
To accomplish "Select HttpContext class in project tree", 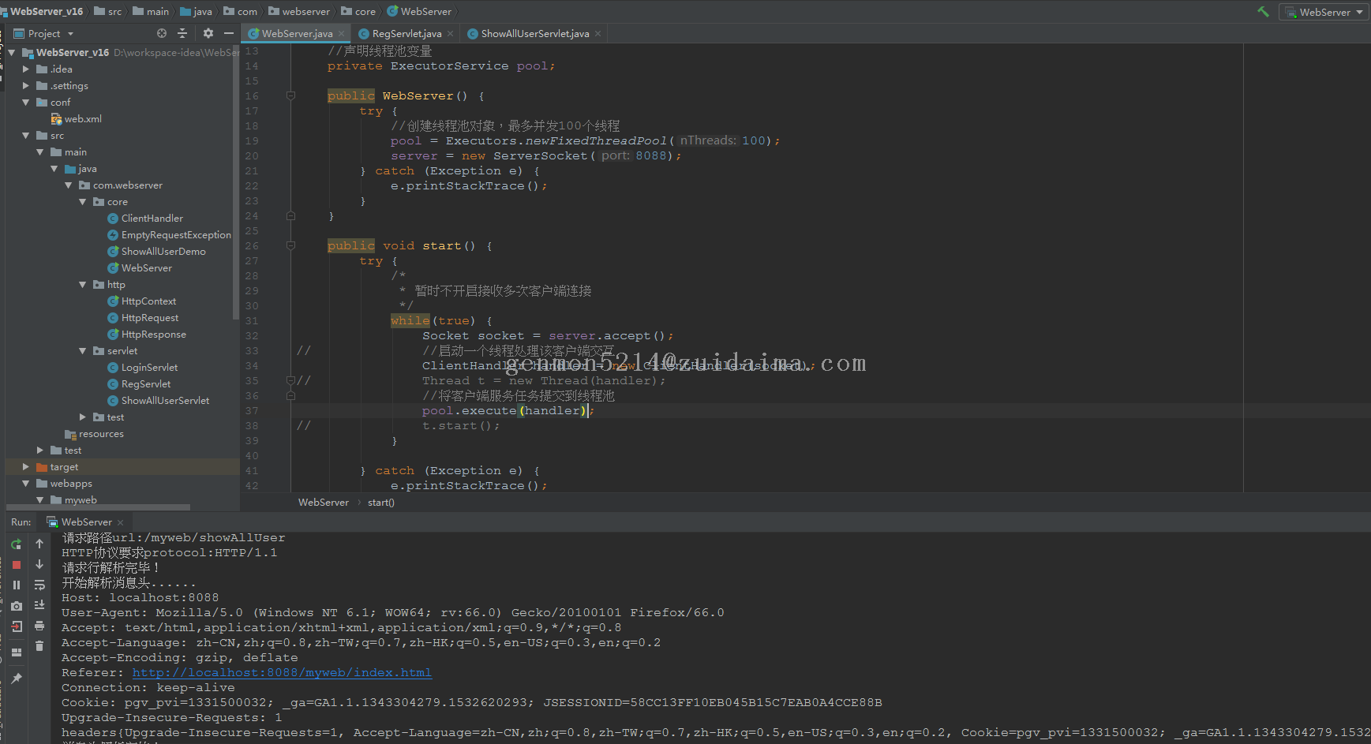I will click(142, 301).
